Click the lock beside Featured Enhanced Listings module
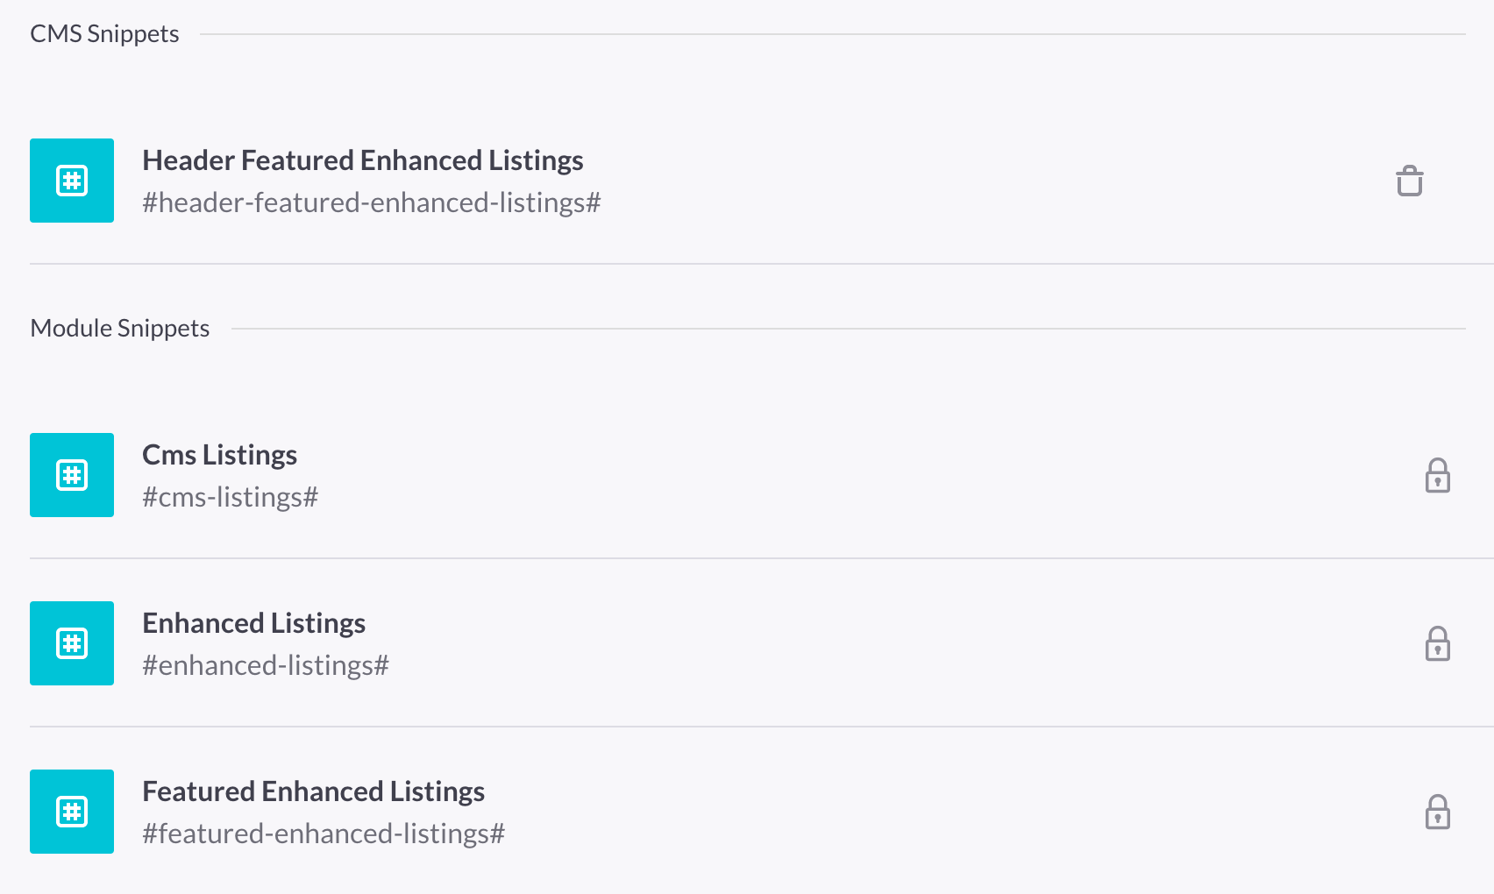 [x=1437, y=812]
